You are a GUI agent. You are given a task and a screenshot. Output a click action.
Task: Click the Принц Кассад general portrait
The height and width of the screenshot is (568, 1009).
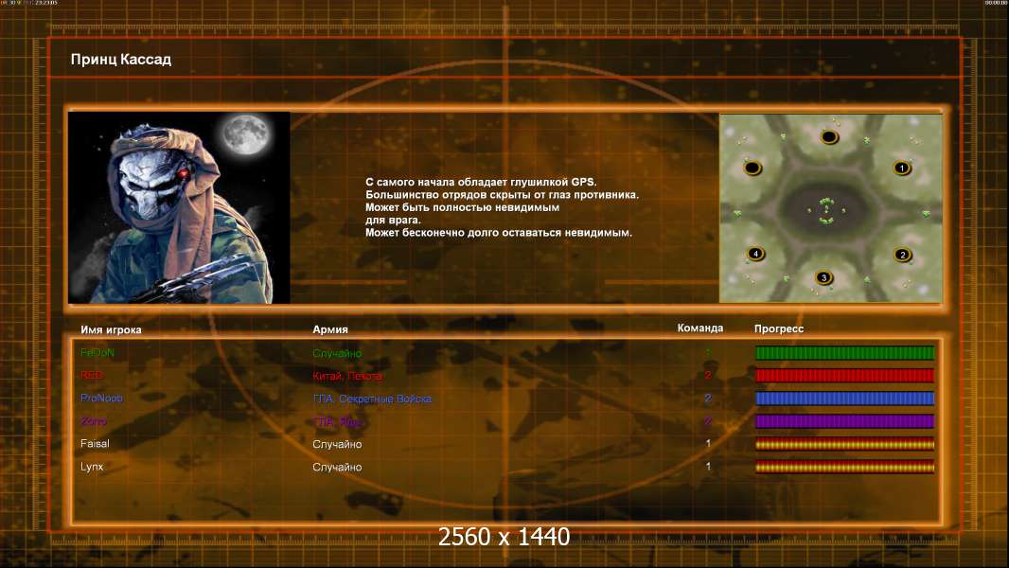pyautogui.click(x=179, y=207)
